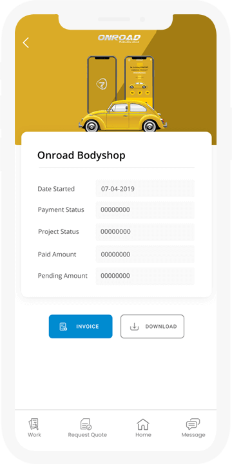Tap the ONROAD logo at top
This screenshot has height=464, width=232.
click(119, 39)
